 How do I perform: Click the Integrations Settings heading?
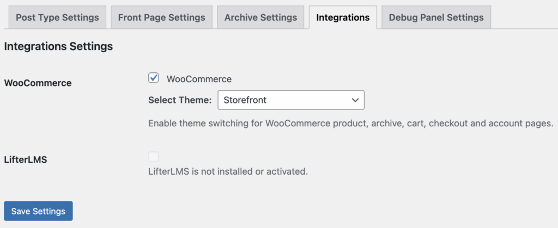click(x=58, y=47)
